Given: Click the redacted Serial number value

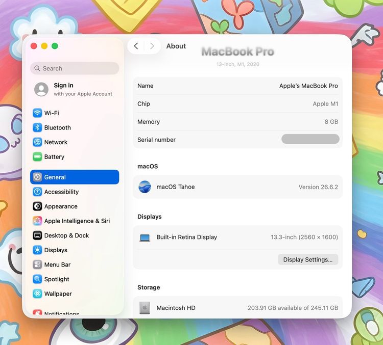Looking at the screenshot, I should pos(310,139).
